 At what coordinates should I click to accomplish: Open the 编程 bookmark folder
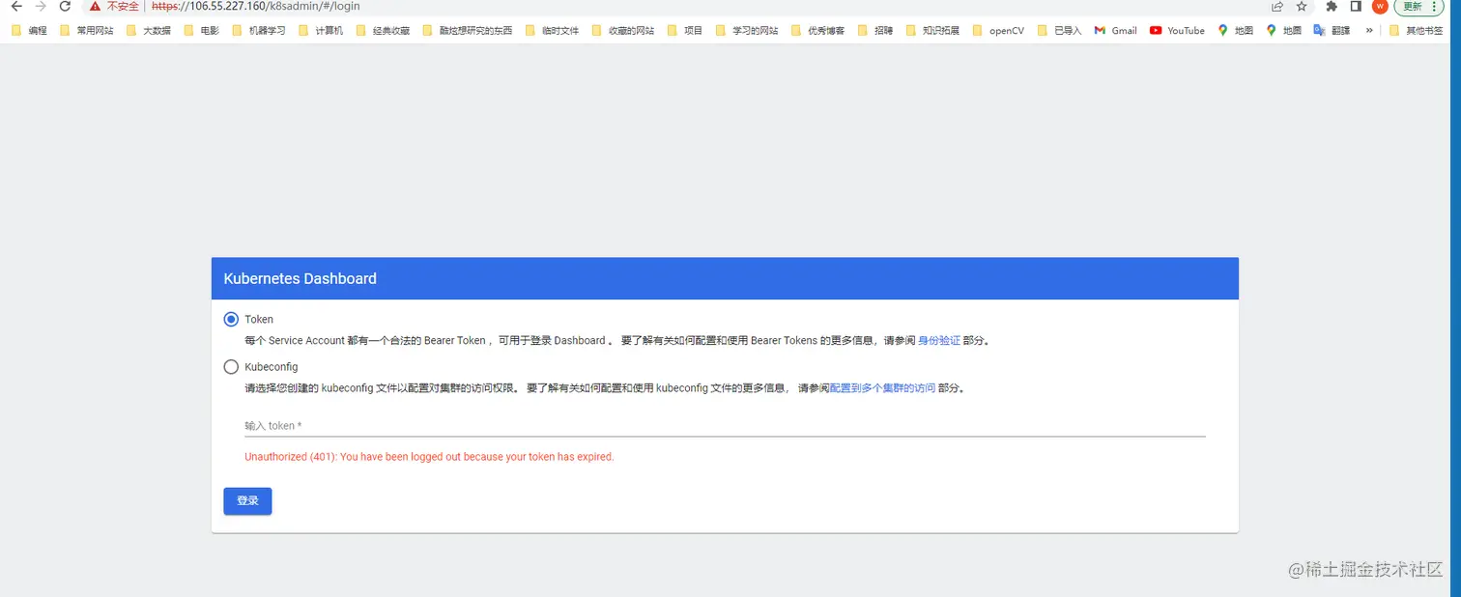point(29,30)
